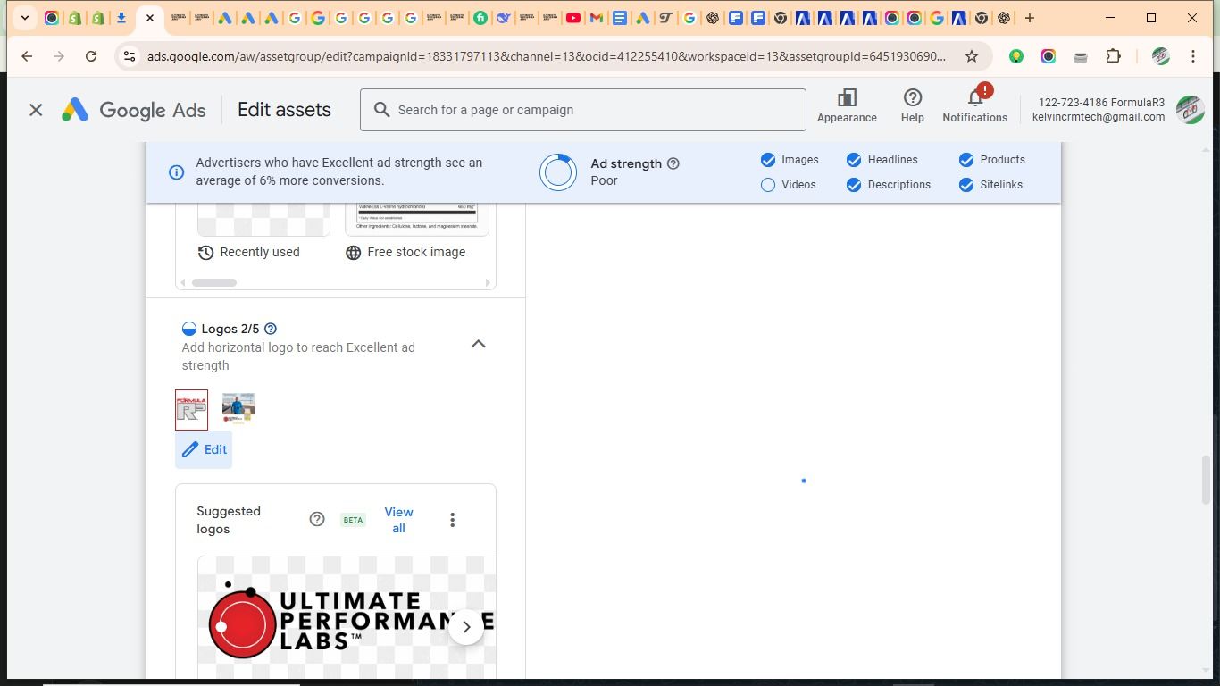
Task: Click the Appearance icon in header
Action: [846, 98]
